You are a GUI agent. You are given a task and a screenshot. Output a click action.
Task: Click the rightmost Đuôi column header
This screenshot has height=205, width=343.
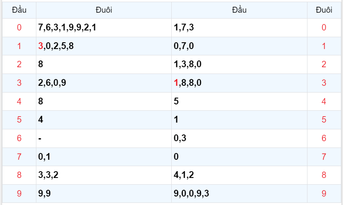(324, 10)
